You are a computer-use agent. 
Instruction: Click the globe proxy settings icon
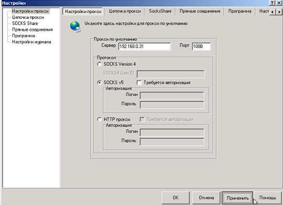click(x=75, y=27)
